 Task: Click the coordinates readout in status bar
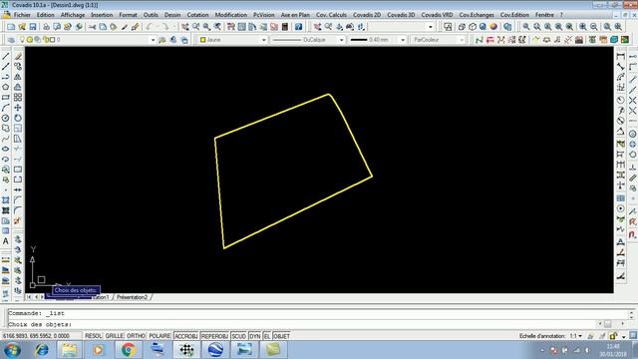[x=36, y=336]
